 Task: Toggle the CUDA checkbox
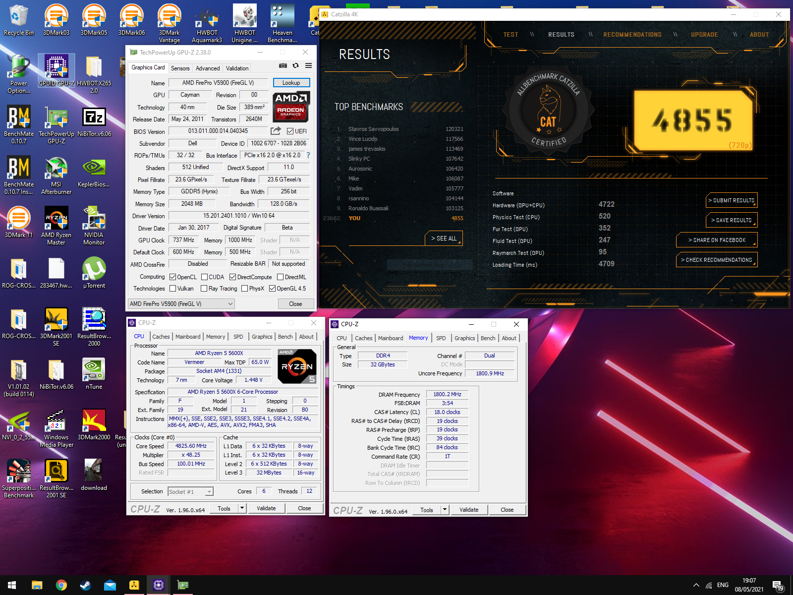204,277
